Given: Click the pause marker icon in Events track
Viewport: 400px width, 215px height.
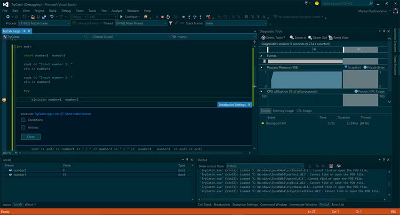Looking at the screenshot, I should tap(264, 61).
